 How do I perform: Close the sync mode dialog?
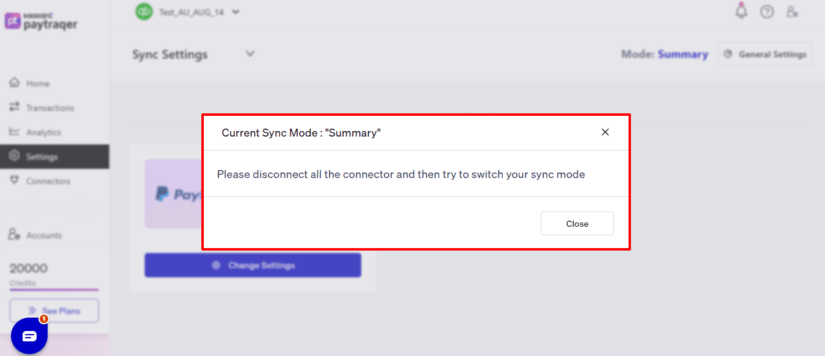point(605,132)
